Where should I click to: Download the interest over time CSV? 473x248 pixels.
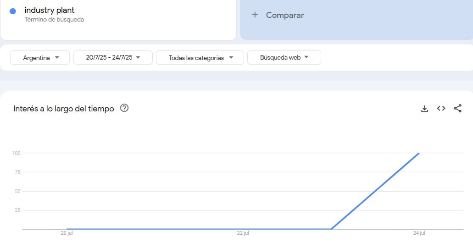click(x=424, y=109)
